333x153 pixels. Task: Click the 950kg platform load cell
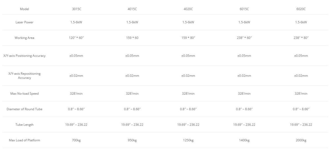pyautogui.click(x=132, y=140)
